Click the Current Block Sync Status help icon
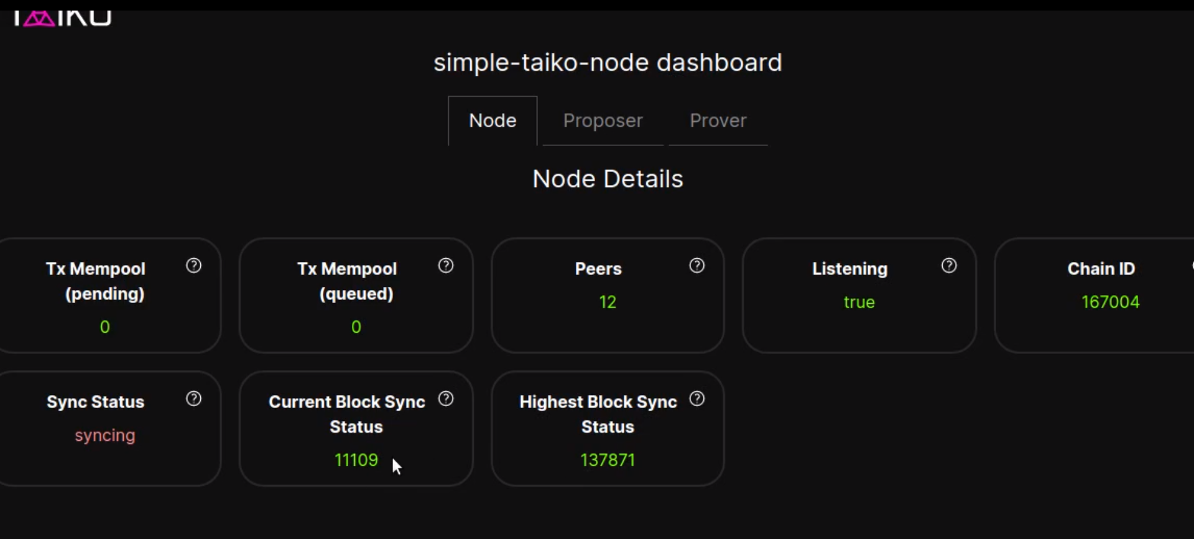Image resolution: width=1194 pixels, height=539 pixels. (446, 399)
